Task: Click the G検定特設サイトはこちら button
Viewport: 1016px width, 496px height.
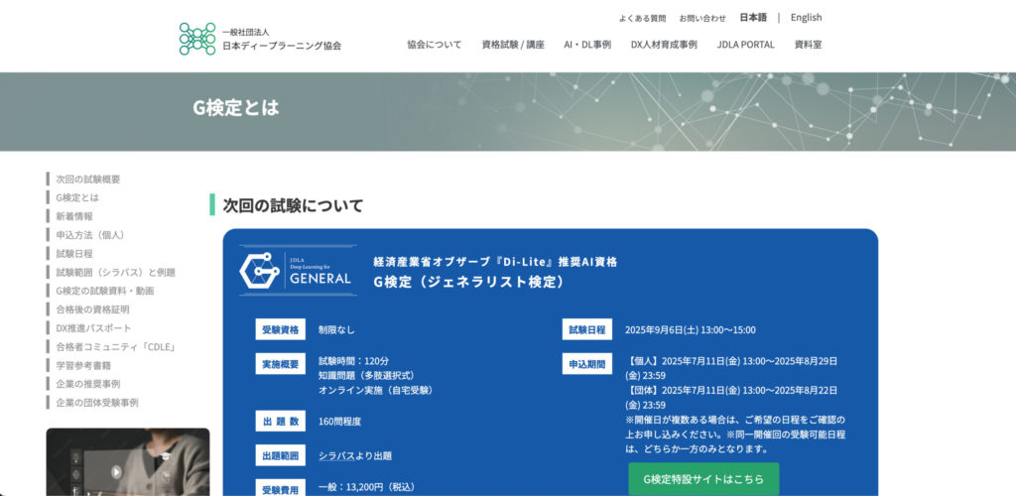Action: [703, 479]
